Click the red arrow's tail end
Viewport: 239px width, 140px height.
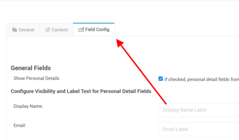point(166,104)
